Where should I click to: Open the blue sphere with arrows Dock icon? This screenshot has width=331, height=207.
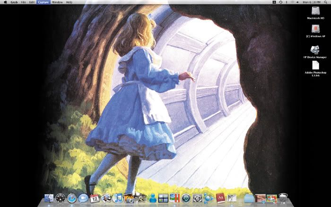[x=209, y=198]
